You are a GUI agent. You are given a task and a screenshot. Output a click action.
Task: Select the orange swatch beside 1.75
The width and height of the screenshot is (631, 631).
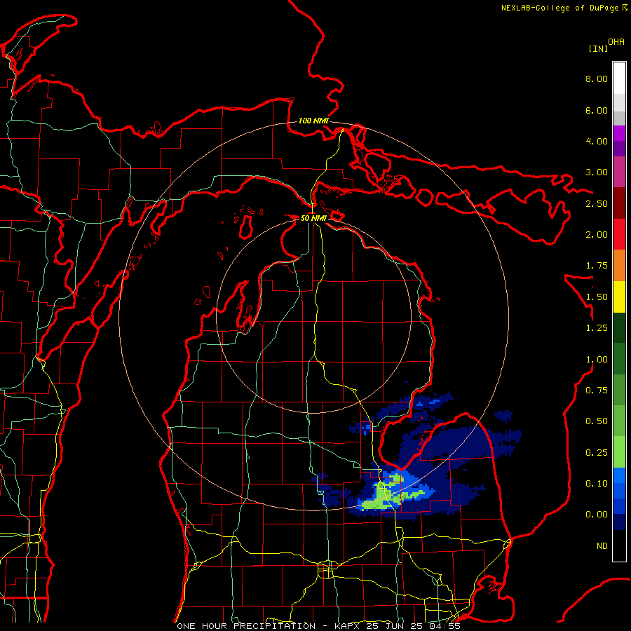click(x=619, y=265)
